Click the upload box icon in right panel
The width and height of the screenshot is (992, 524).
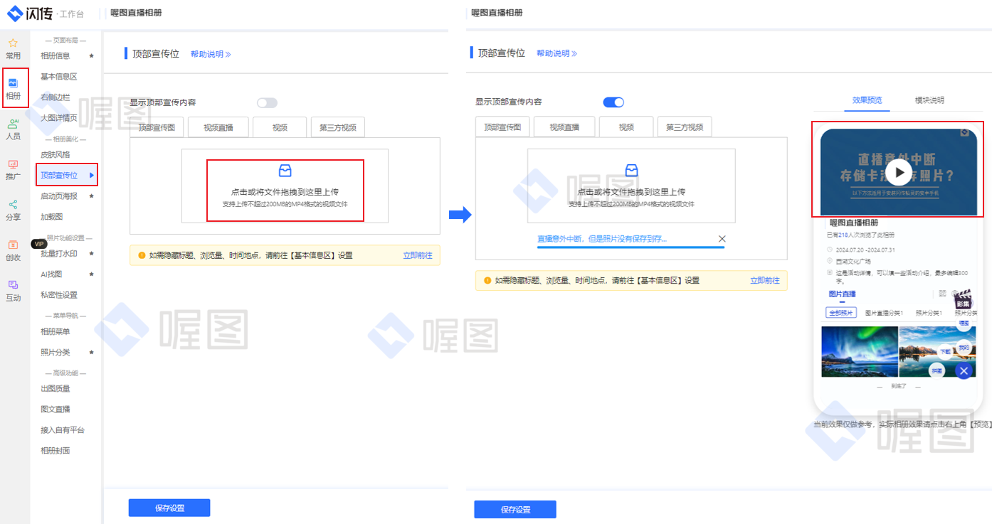(x=631, y=171)
